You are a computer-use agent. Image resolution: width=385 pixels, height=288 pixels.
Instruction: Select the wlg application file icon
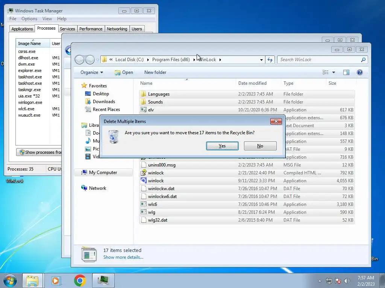143,212
